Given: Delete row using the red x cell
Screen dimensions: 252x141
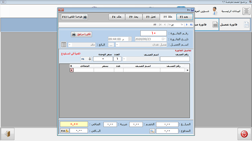Looking at the screenshot, I should pos(71,70).
